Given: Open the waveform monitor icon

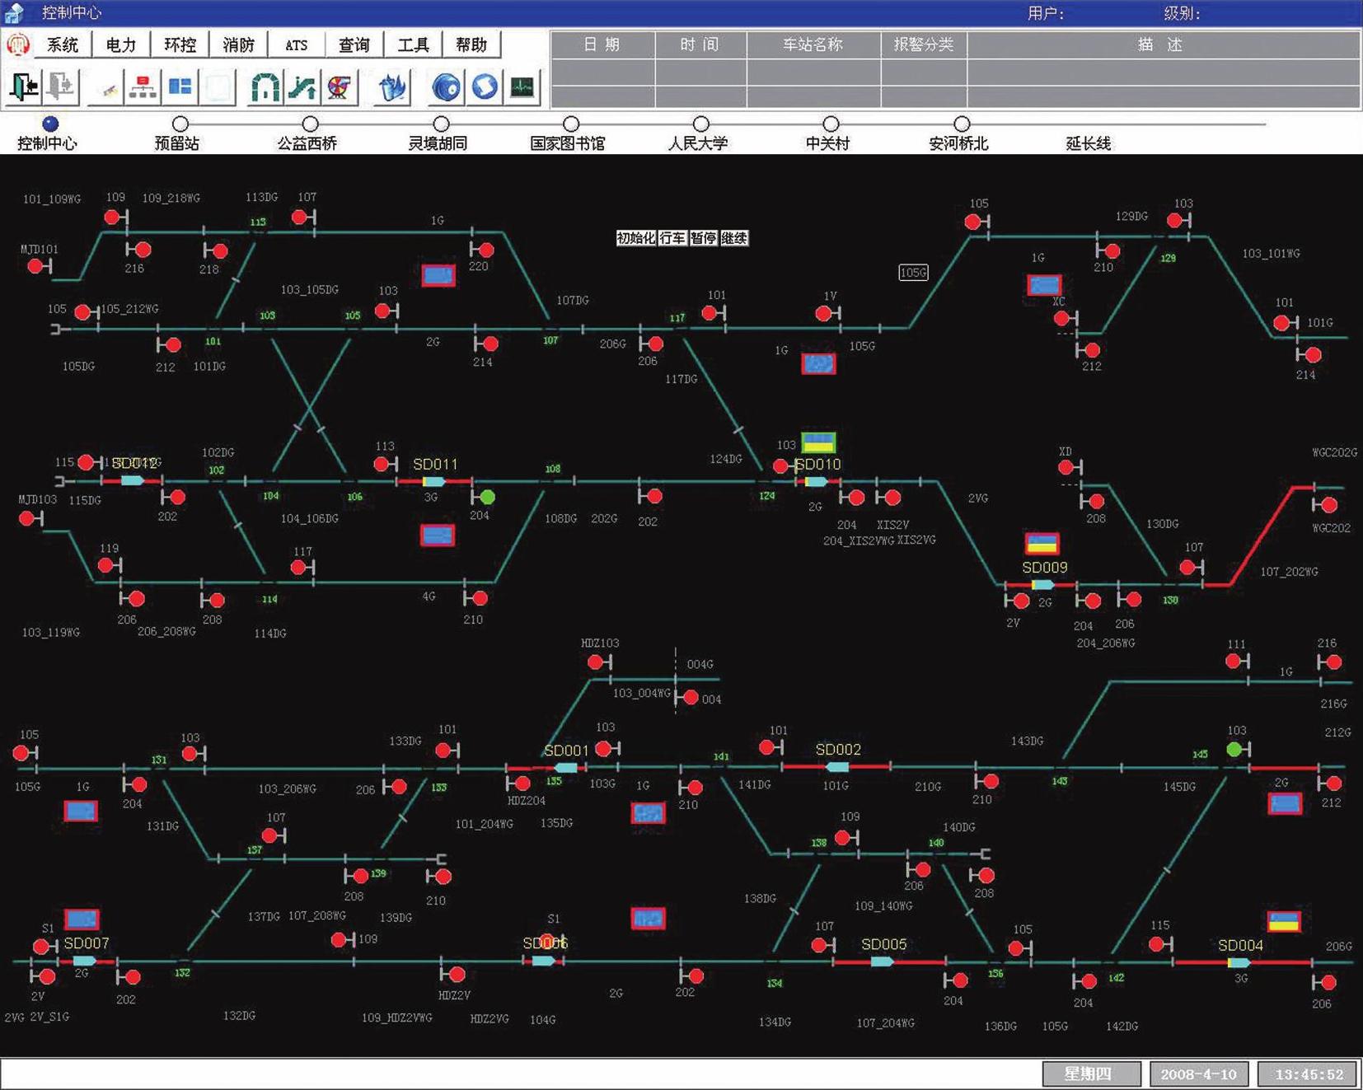Looking at the screenshot, I should [522, 87].
